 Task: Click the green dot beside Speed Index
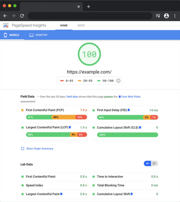23,185
